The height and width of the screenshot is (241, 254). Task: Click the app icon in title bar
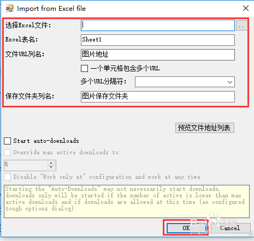click(10, 8)
